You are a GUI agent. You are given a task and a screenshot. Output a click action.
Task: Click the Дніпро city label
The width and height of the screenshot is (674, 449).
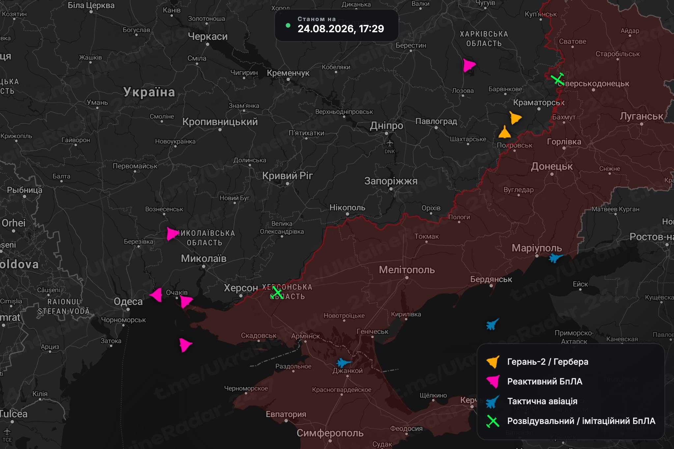pyautogui.click(x=386, y=125)
